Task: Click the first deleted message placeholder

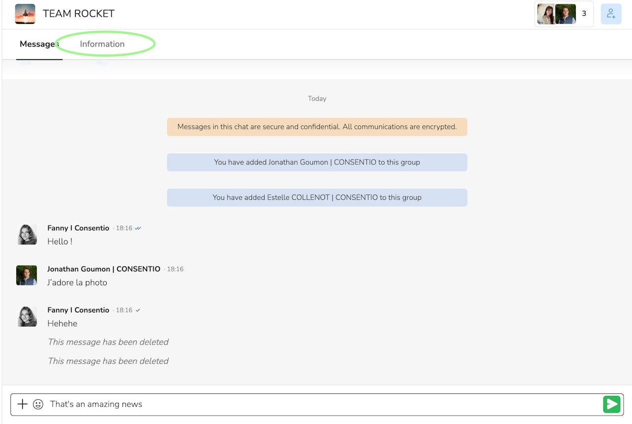Action: click(108, 342)
